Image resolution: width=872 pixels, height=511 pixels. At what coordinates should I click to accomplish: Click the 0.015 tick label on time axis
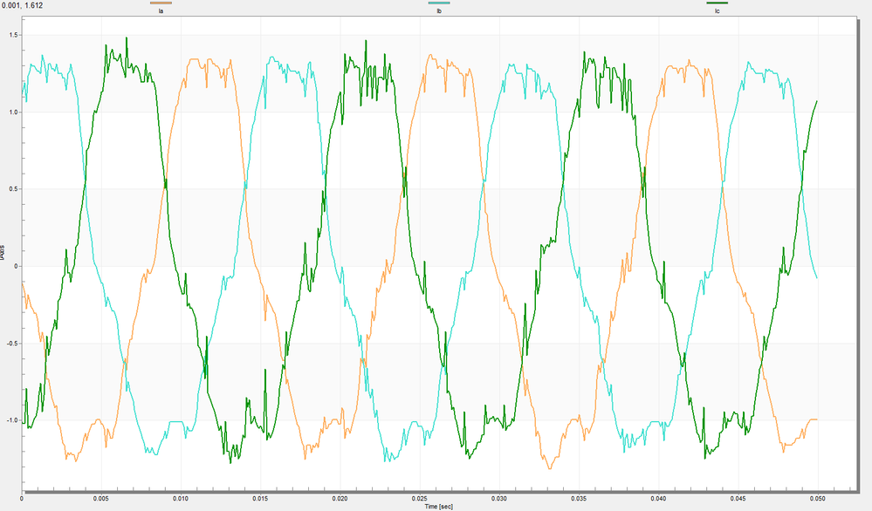260,499
